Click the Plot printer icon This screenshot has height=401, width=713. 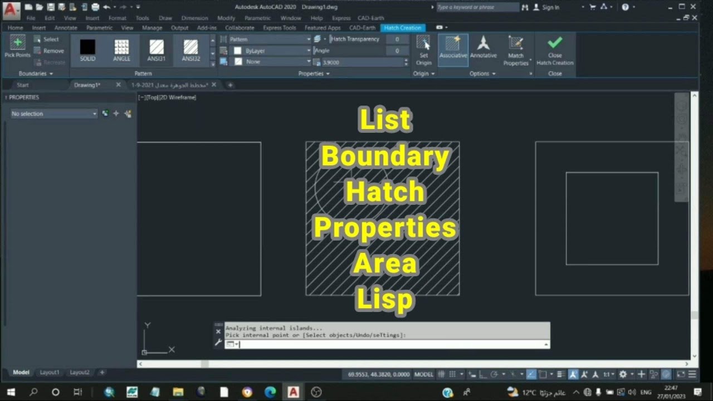click(95, 7)
